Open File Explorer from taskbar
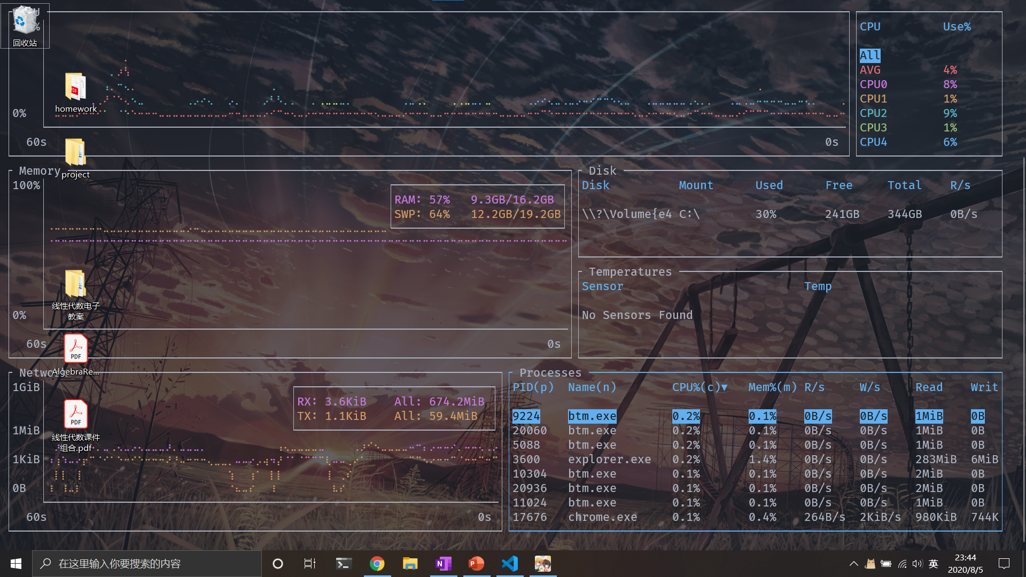The width and height of the screenshot is (1026, 577). 410,564
